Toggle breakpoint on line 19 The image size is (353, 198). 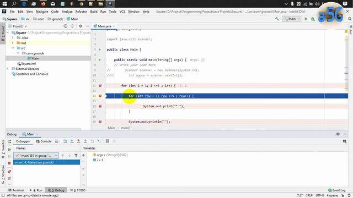[100, 122]
